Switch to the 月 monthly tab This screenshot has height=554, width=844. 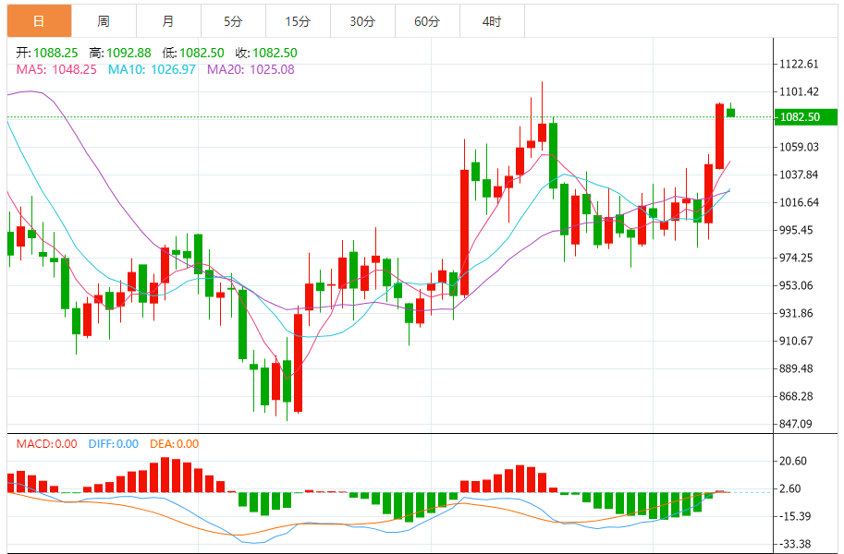[x=168, y=21]
